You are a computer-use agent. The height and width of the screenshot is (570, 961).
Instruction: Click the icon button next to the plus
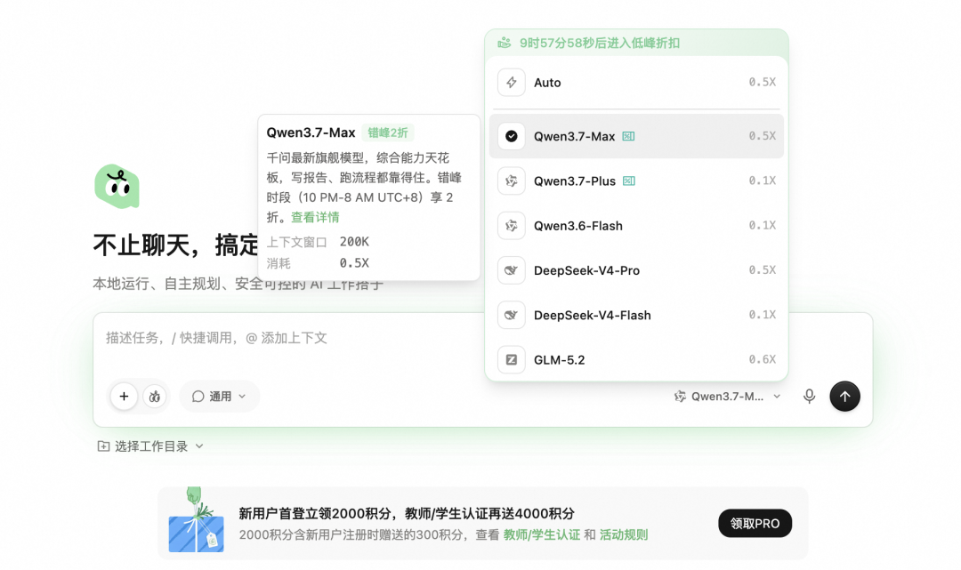point(155,396)
